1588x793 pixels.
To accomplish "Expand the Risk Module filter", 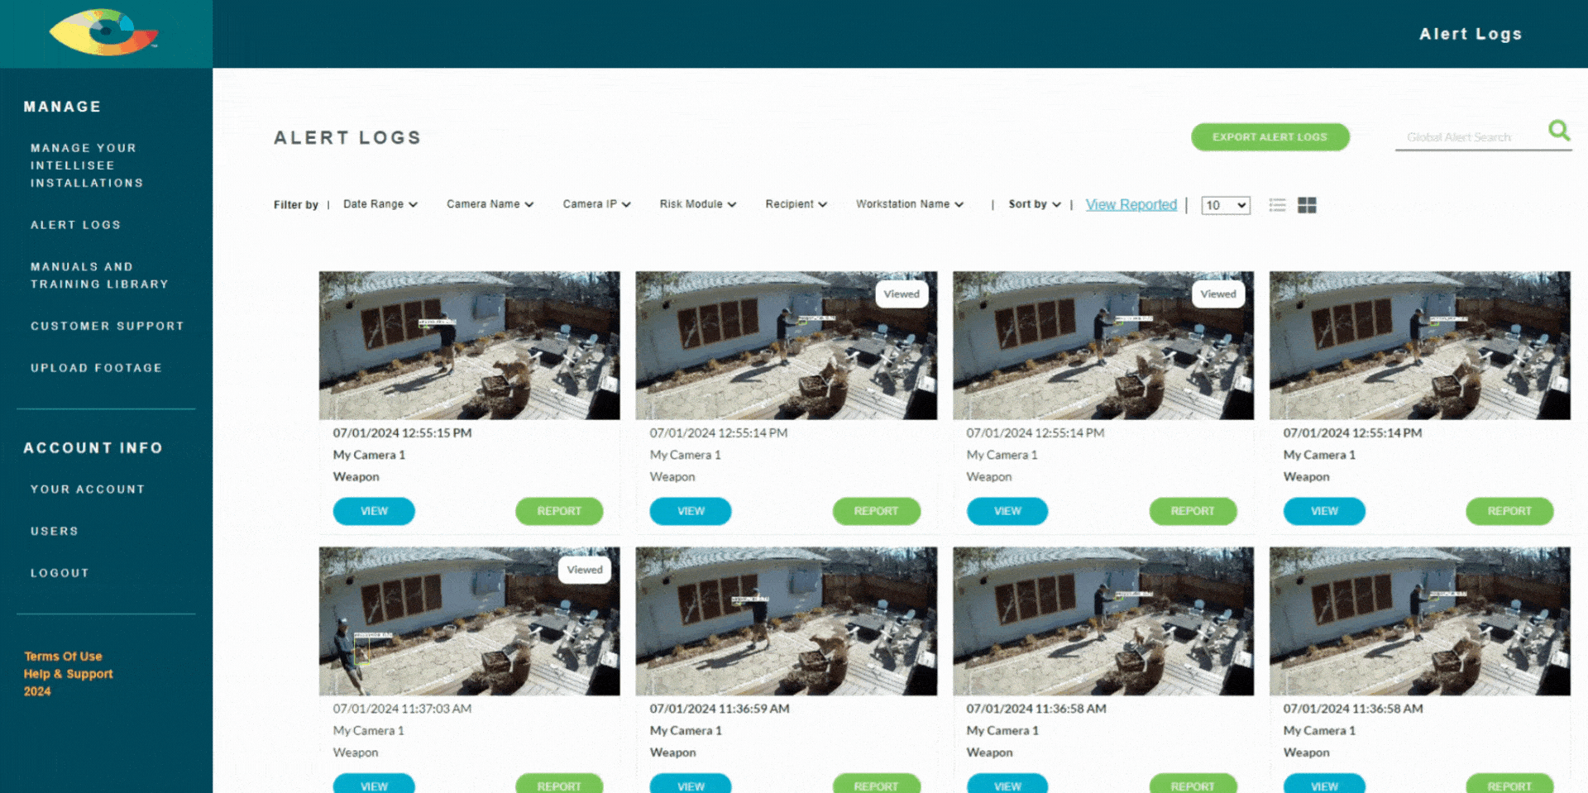I will (697, 204).
